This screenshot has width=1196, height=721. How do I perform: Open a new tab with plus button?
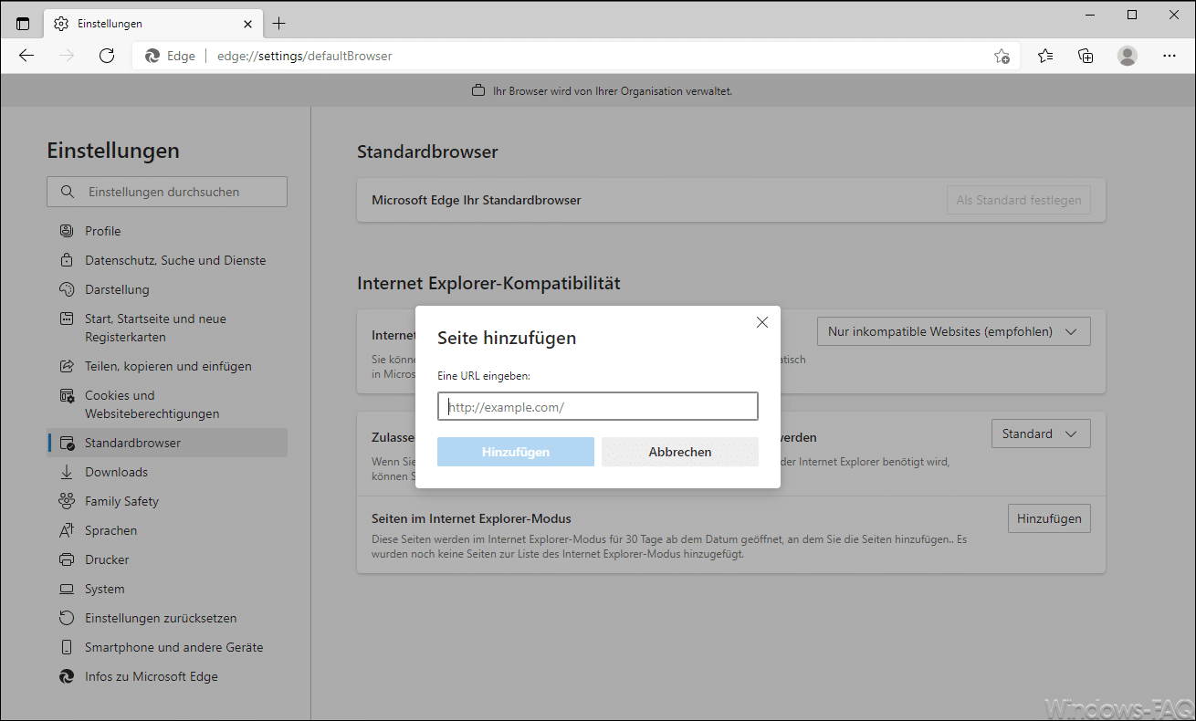point(279,24)
